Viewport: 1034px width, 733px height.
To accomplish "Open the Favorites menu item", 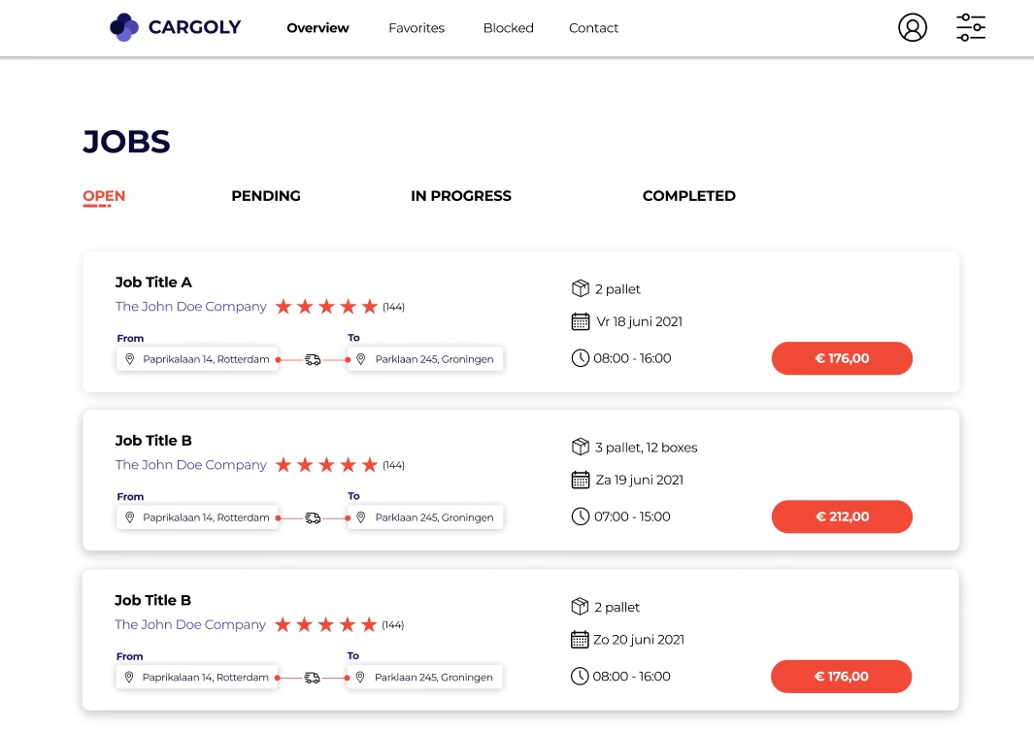I will [416, 28].
